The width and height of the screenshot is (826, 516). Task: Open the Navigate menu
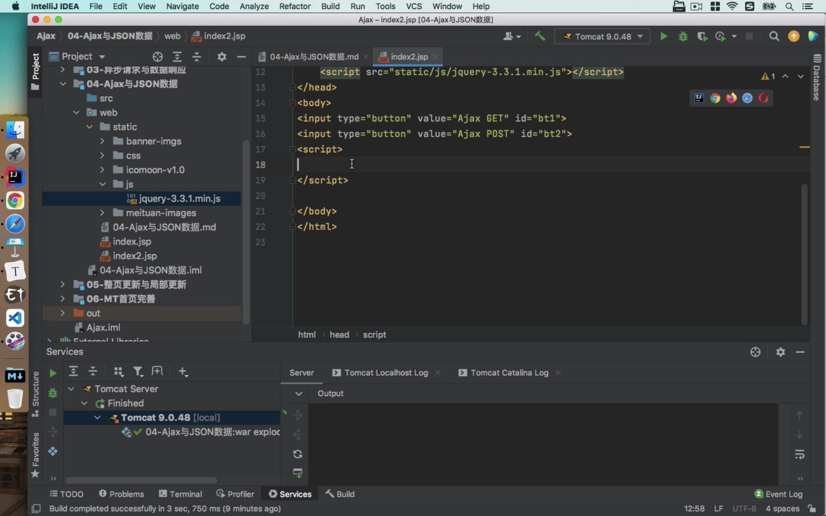(x=182, y=6)
